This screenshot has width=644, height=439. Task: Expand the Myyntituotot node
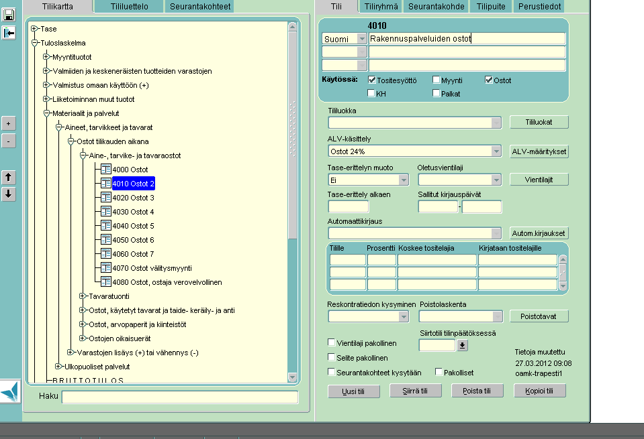coord(46,56)
